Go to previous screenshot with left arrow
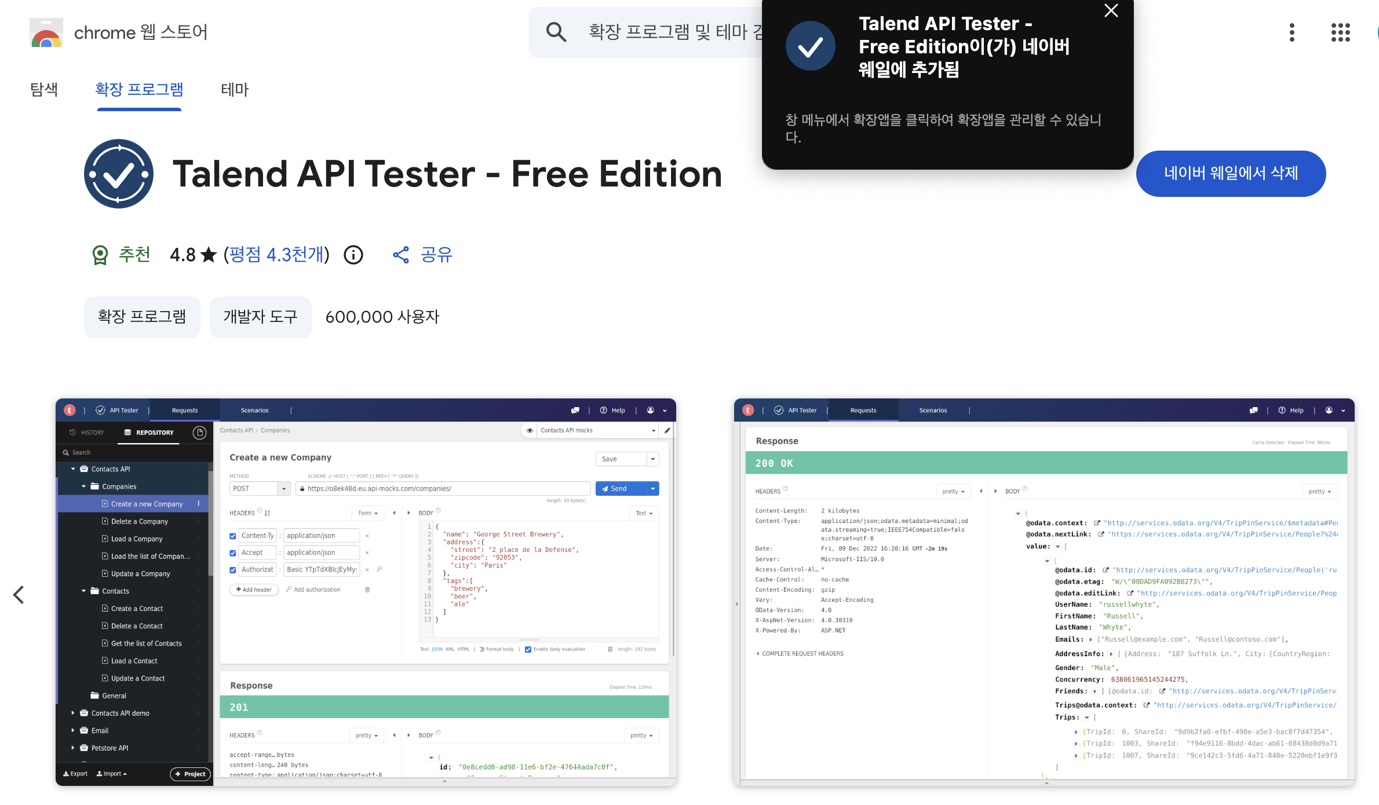This screenshot has height=805, width=1379. (19, 595)
